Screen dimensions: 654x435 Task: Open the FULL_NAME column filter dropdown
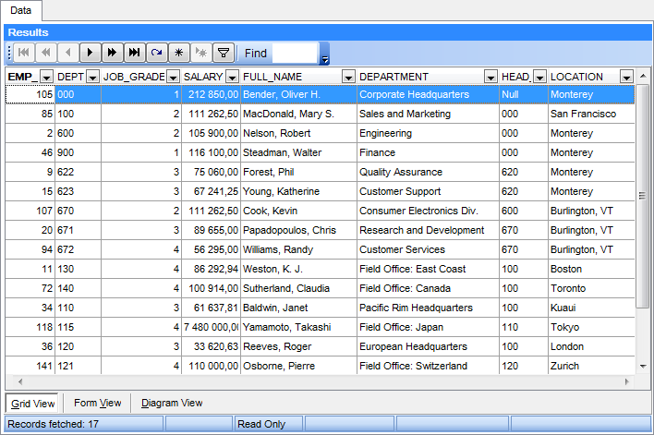click(x=348, y=77)
